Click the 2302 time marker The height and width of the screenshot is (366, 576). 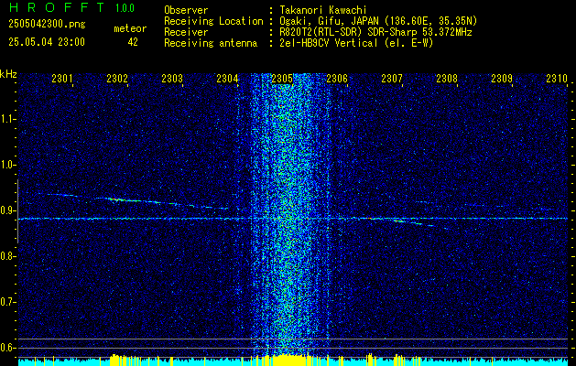tap(117, 78)
